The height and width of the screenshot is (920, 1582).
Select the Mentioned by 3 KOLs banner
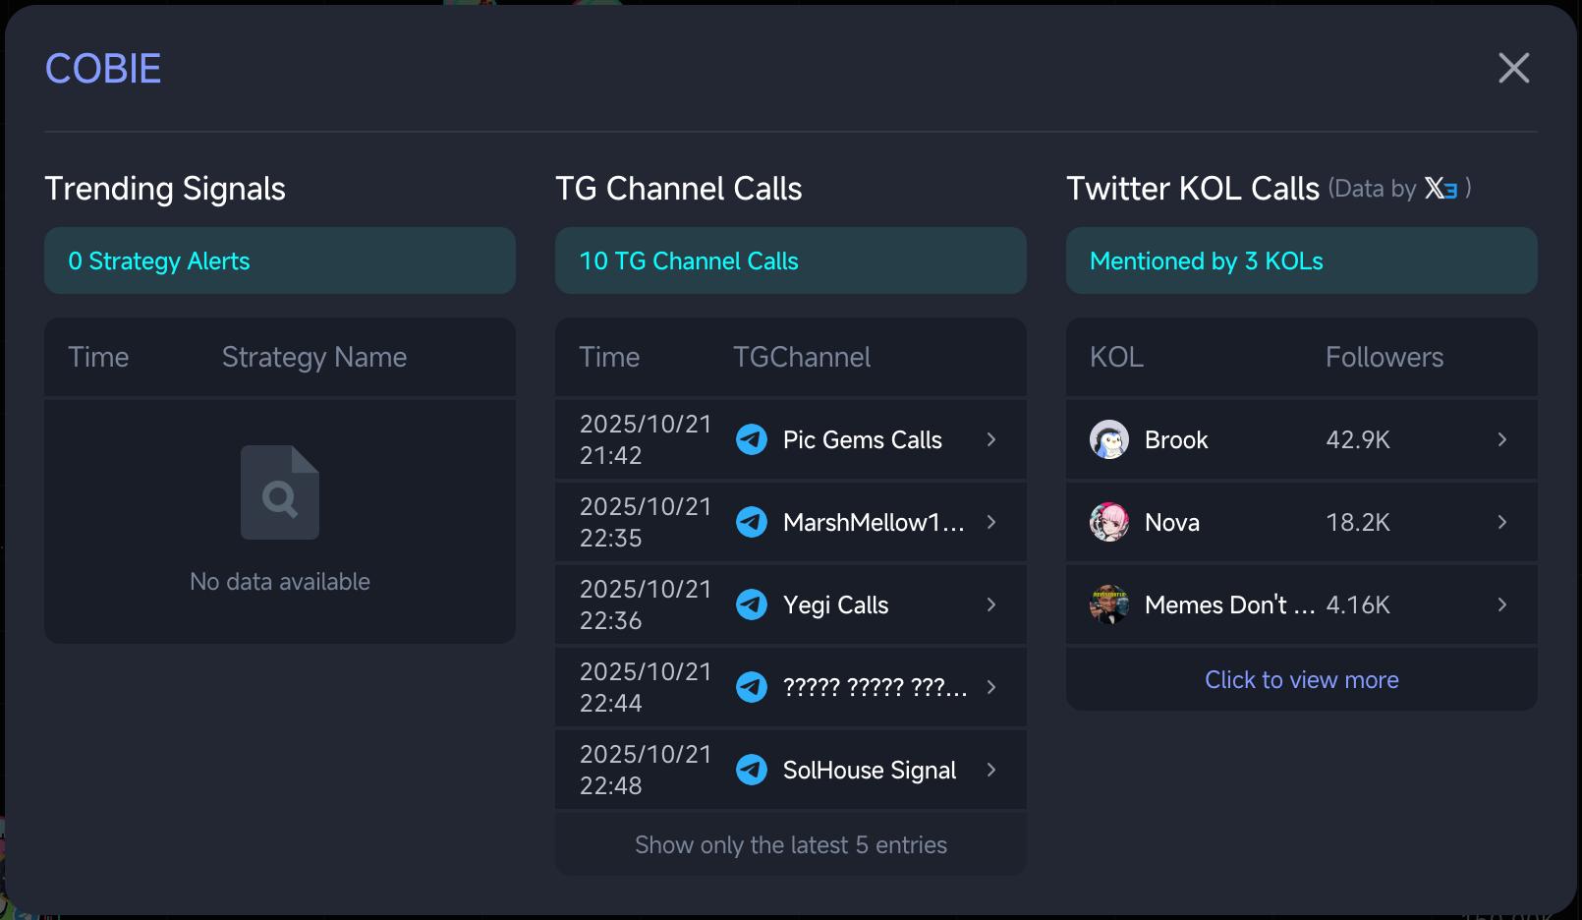(1301, 260)
